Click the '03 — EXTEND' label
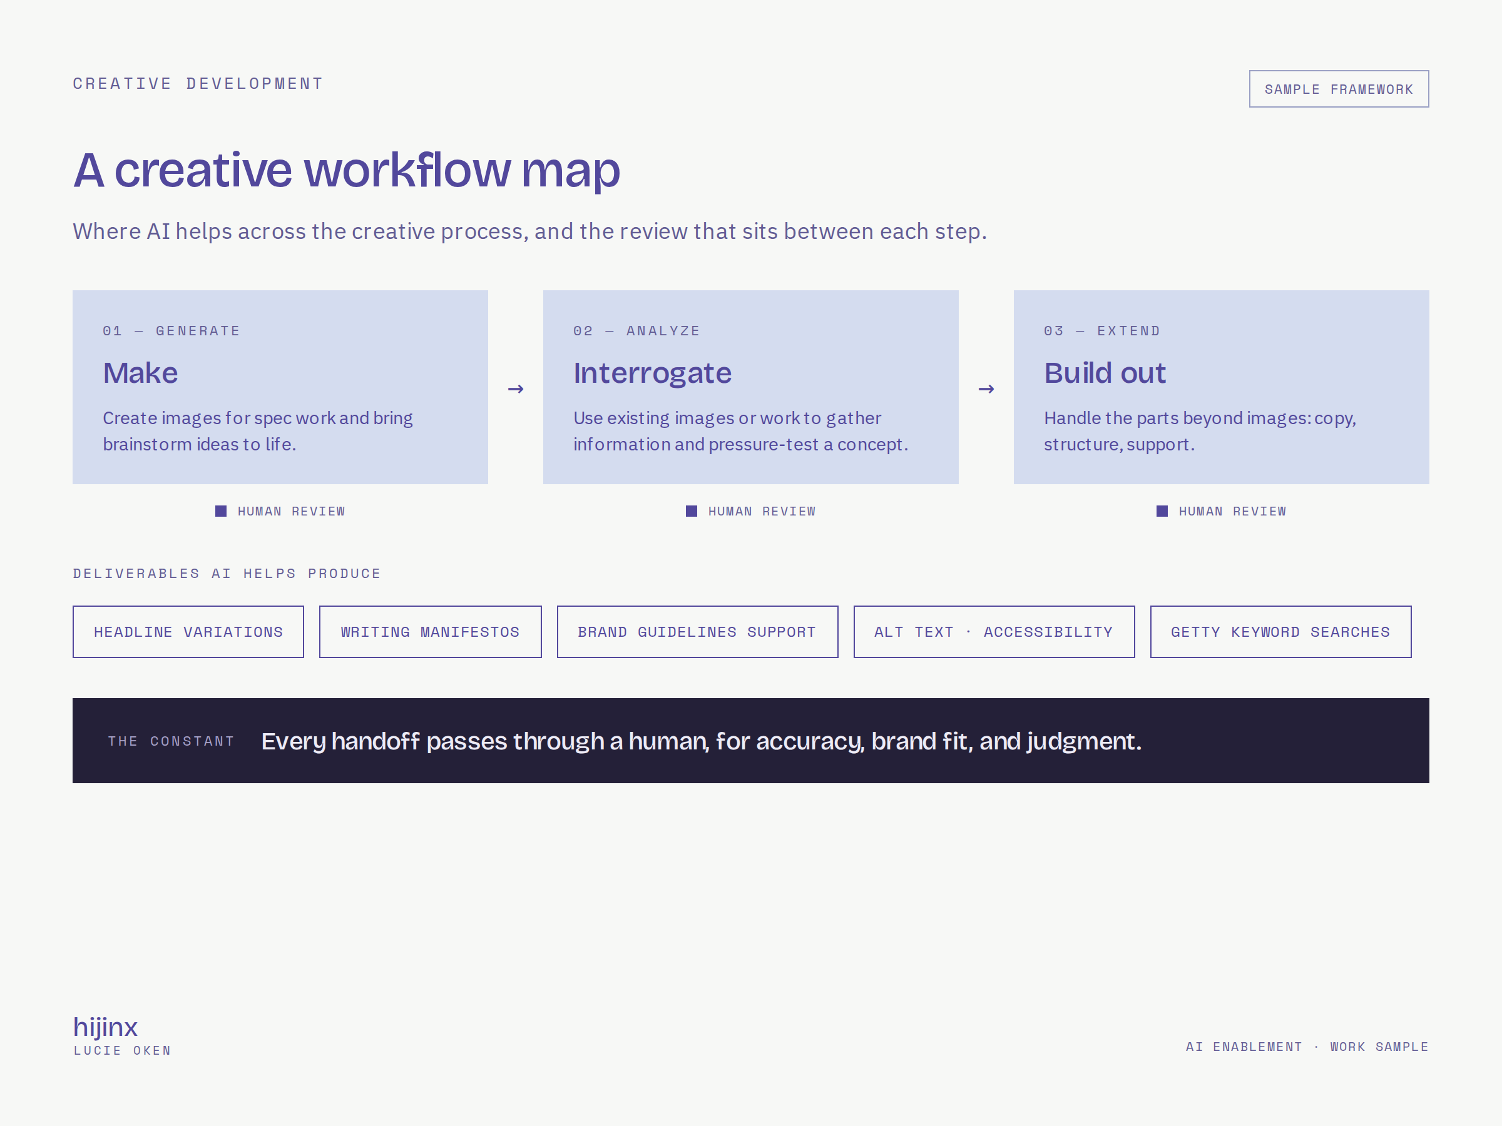 click(x=1102, y=330)
